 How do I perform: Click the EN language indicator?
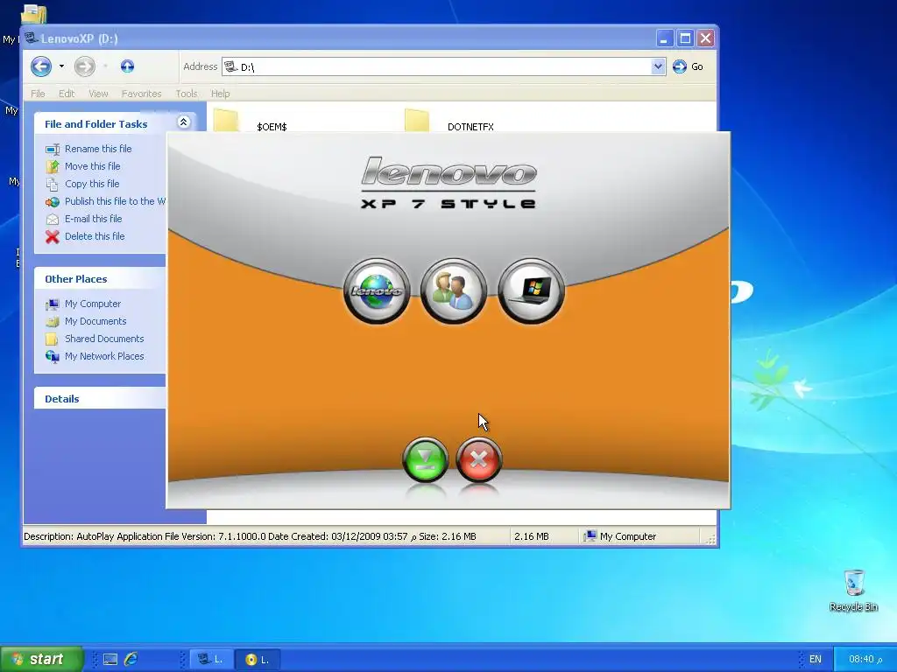(816, 659)
